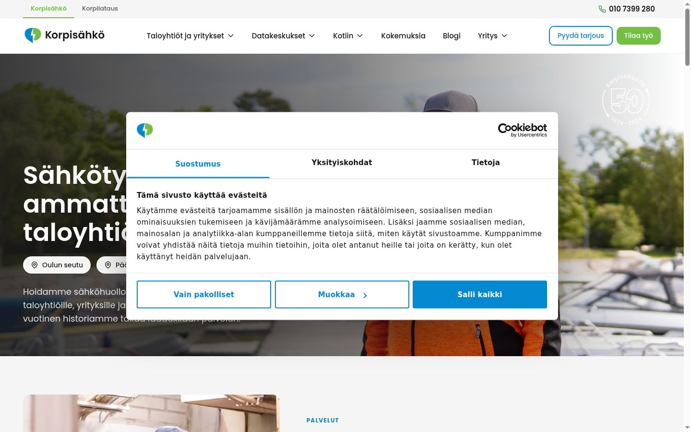Select the Korpisähkö site tab
691x432 pixels.
48,9
